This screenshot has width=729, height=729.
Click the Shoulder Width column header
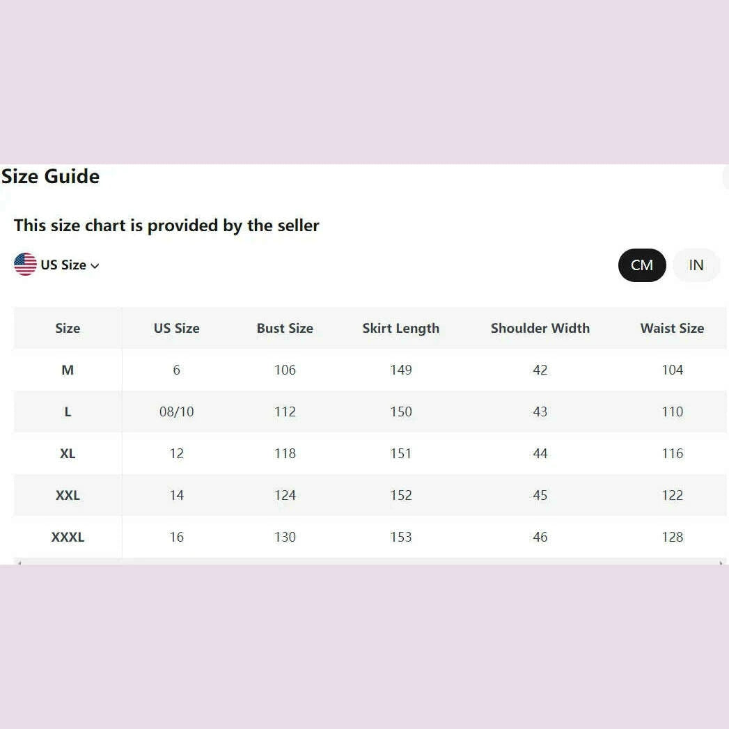pyautogui.click(x=540, y=328)
